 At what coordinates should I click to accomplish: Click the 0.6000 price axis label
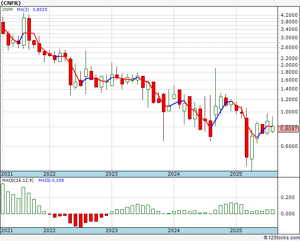coord(289,146)
